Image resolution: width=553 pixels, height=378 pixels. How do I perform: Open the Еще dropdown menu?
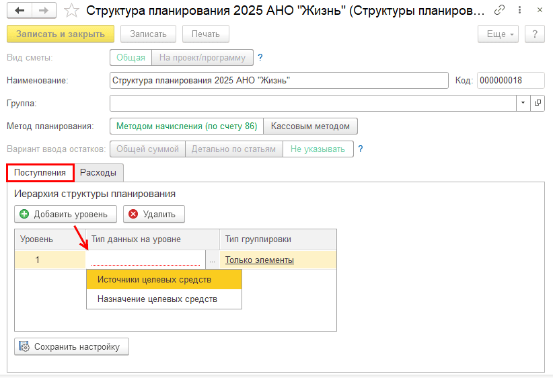tap(498, 34)
